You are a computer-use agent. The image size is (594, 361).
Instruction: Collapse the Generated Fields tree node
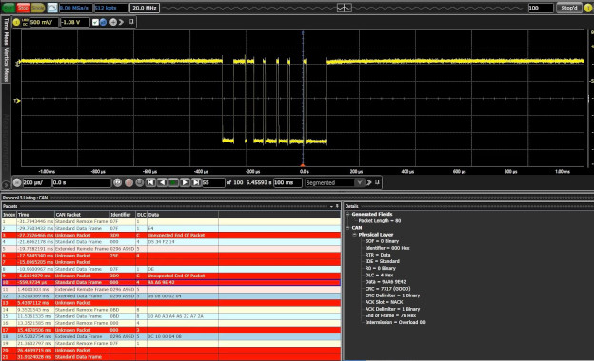click(347, 214)
